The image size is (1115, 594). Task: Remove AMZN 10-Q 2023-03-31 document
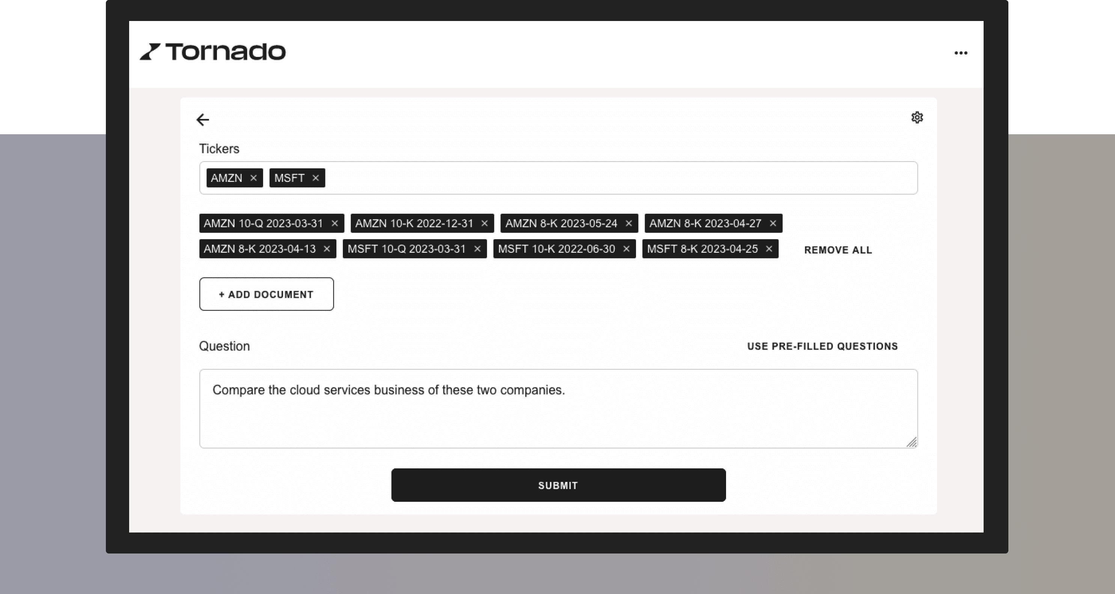334,223
